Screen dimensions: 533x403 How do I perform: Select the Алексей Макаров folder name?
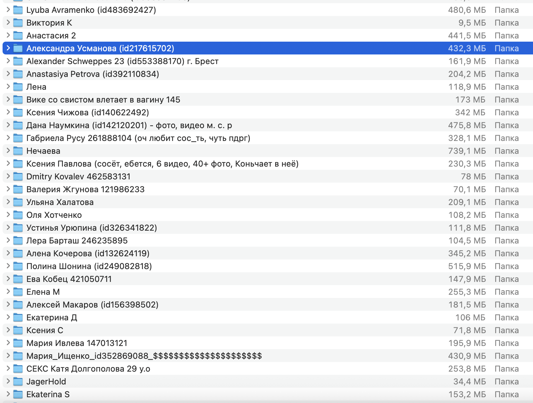[x=92, y=305]
